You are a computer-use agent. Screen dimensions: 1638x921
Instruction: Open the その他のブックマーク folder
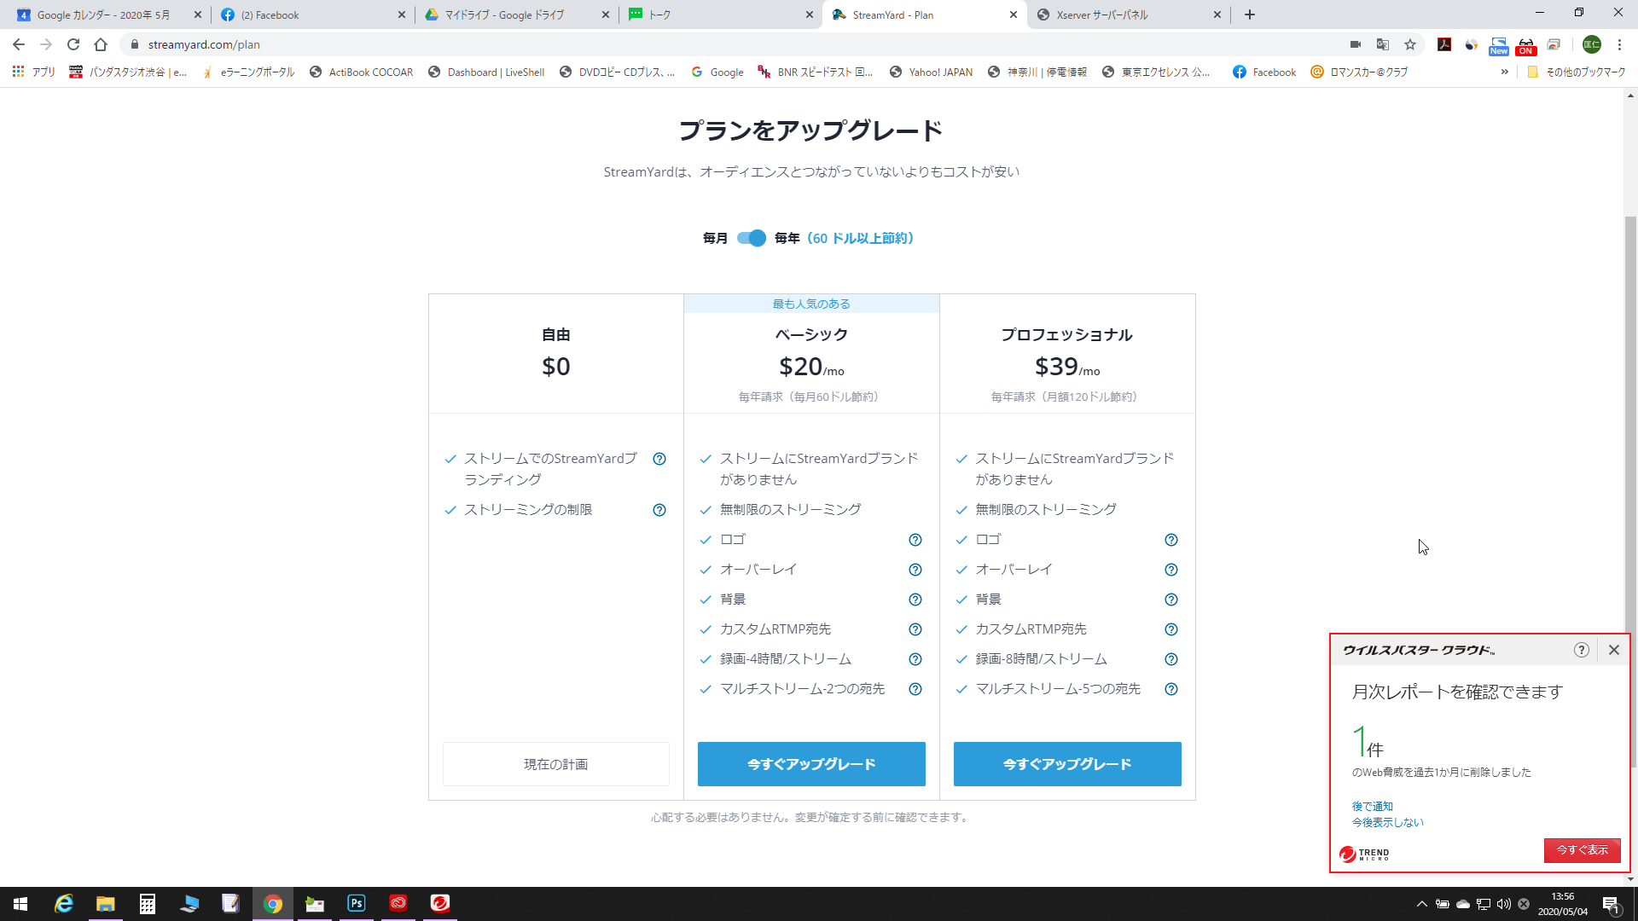coord(1577,72)
